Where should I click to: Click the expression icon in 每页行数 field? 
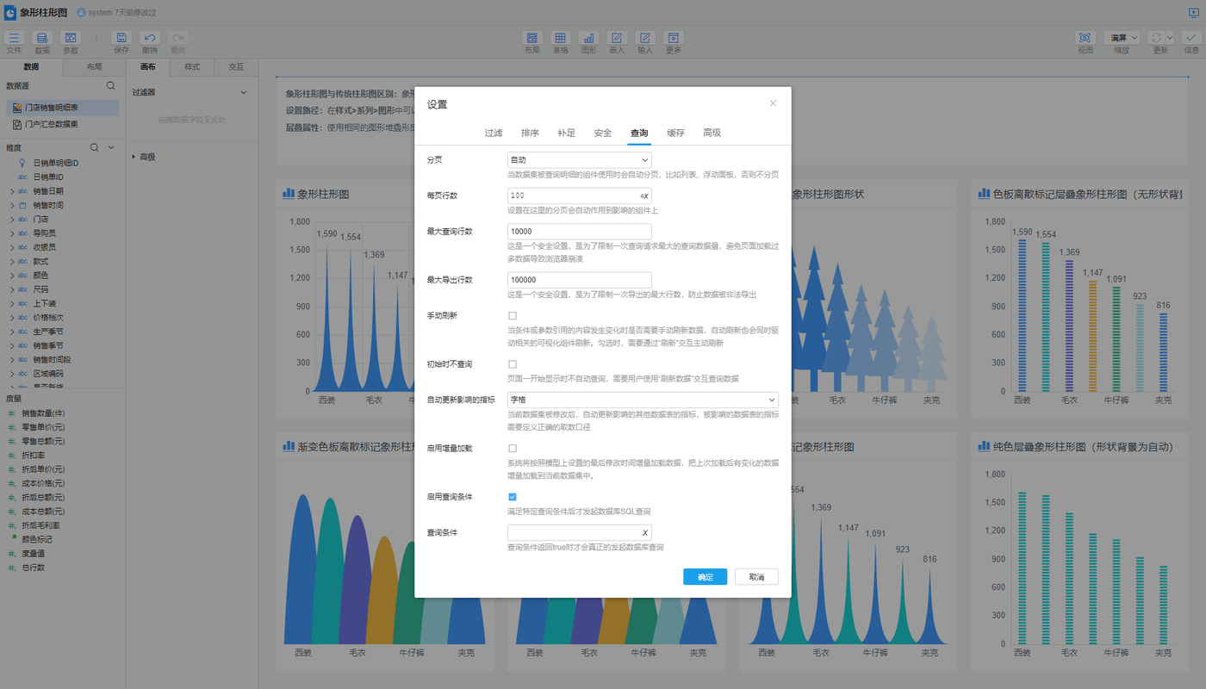644,196
